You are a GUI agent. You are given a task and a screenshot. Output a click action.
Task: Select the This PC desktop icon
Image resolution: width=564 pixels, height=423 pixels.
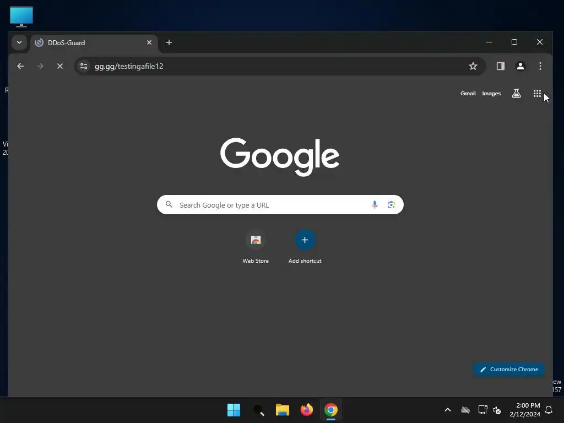[x=21, y=16]
